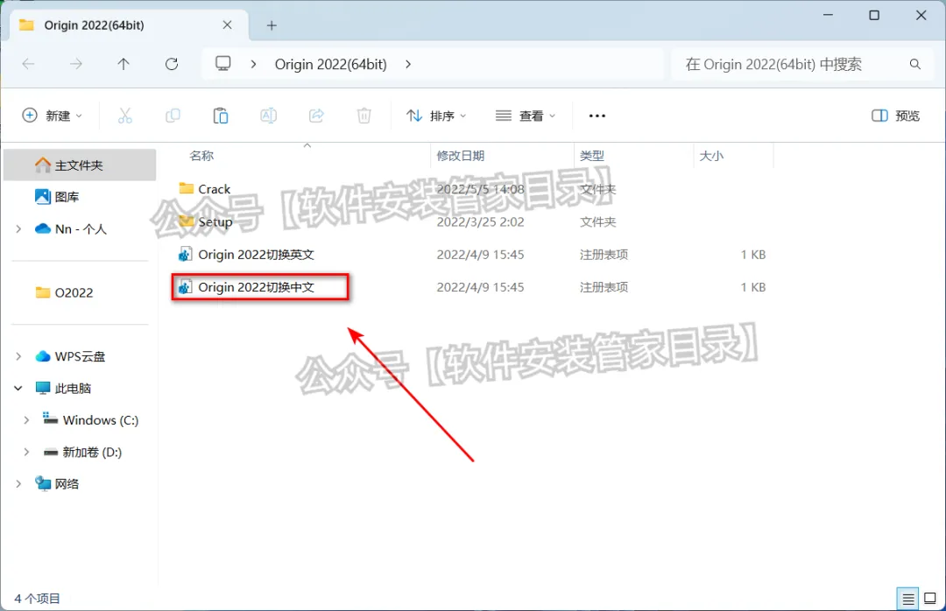Viewport: 946px width, 611px height.
Task: Open 网络 Network in sidebar
Action: [57, 484]
